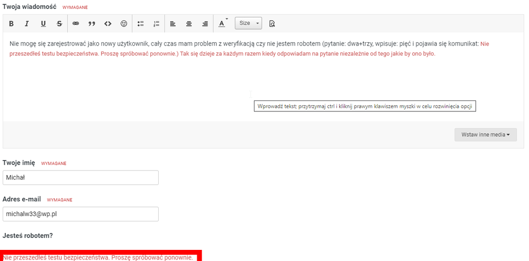Apply underline formatting
Viewport: 529px width, 261px height.
(x=43, y=24)
